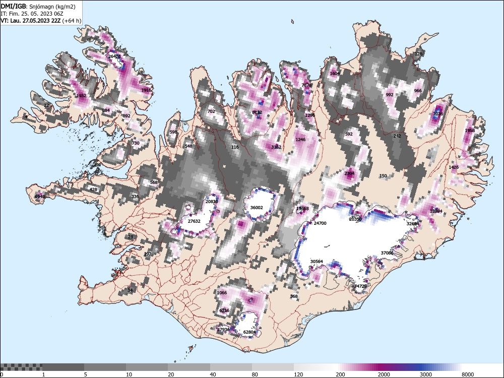This screenshot has height=378, width=504.
Task: Click the snow value label 192
Action: pyautogui.click(x=148, y=254)
